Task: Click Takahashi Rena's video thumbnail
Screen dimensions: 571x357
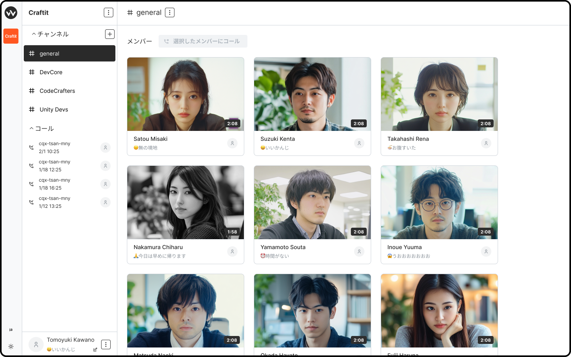Action: (439, 94)
